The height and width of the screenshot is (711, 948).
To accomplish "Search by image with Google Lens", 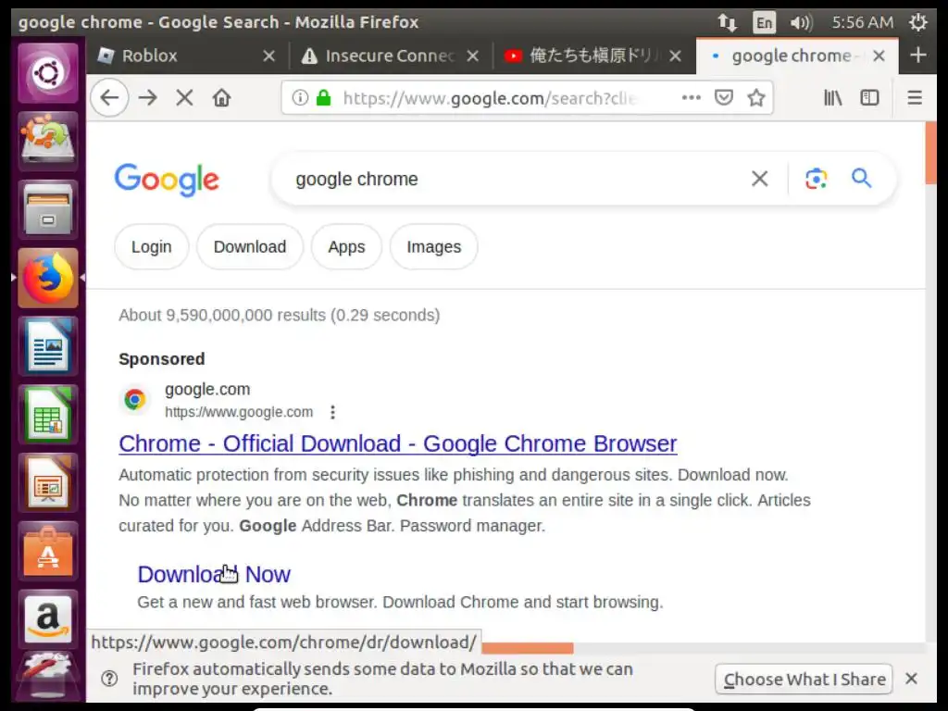I will click(x=816, y=179).
